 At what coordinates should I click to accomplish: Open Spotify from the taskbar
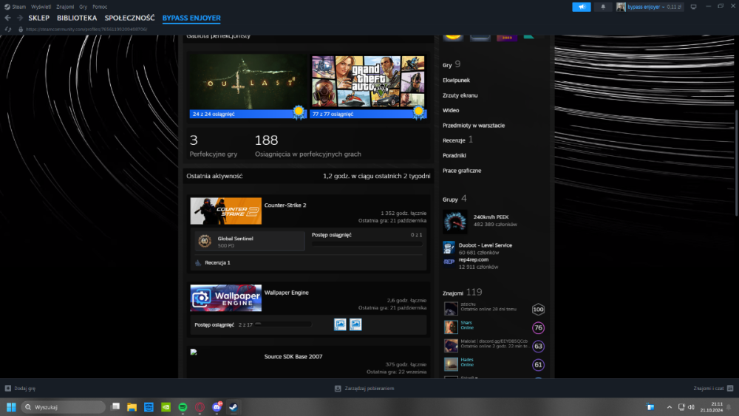183,407
